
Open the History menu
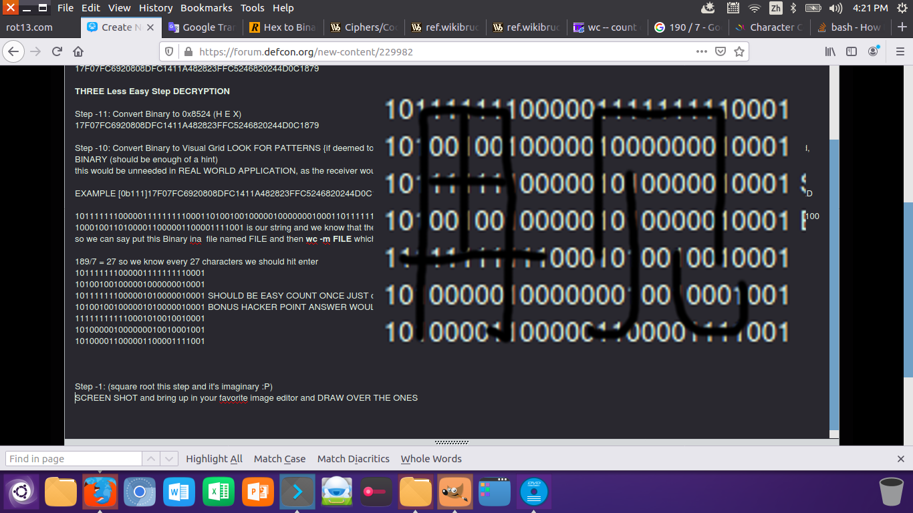coord(156,8)
